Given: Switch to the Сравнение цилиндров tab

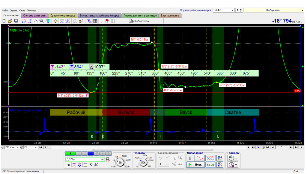Looking at the screenshot, I should [63, 16].
